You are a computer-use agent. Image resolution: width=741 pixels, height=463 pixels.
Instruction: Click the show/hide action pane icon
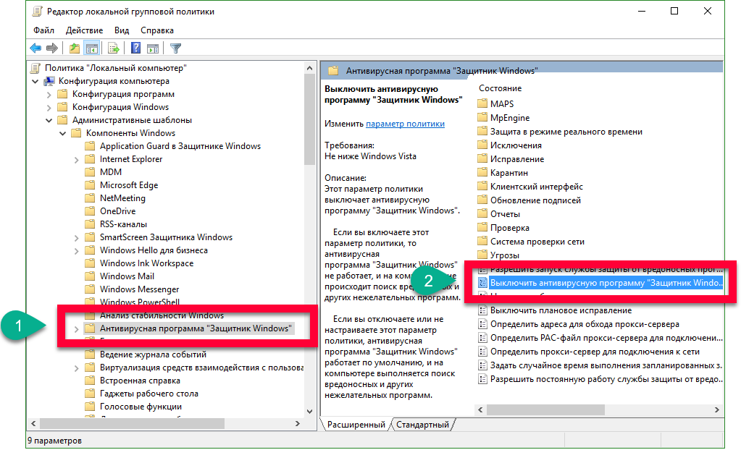click(x=153, y=48)
